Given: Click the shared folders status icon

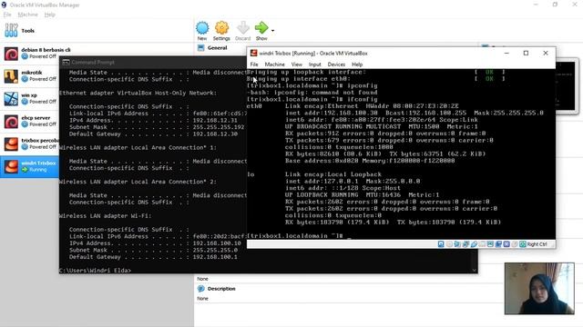Looking at the screenshot, I should (x=482, y=244).
